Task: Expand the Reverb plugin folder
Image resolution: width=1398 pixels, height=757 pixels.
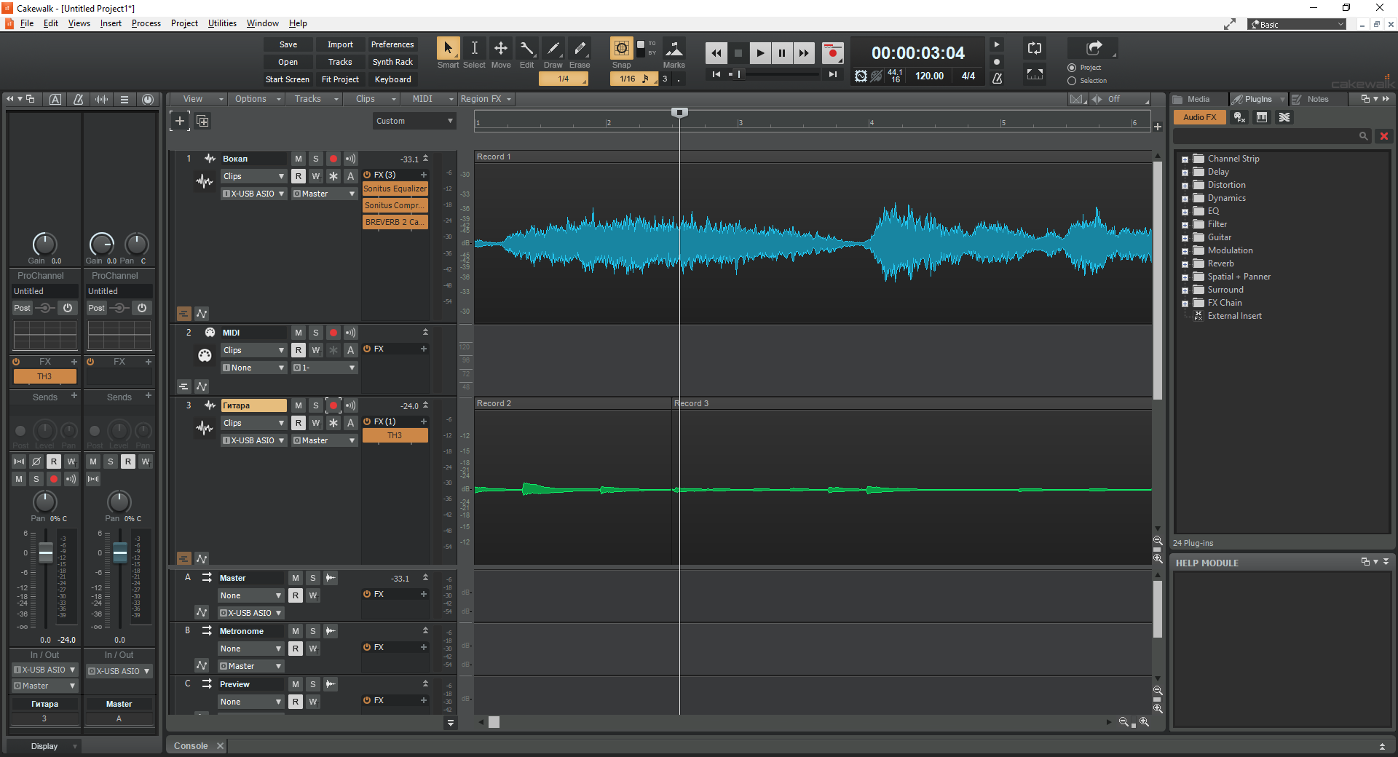Action: [x=1185, y=264]
